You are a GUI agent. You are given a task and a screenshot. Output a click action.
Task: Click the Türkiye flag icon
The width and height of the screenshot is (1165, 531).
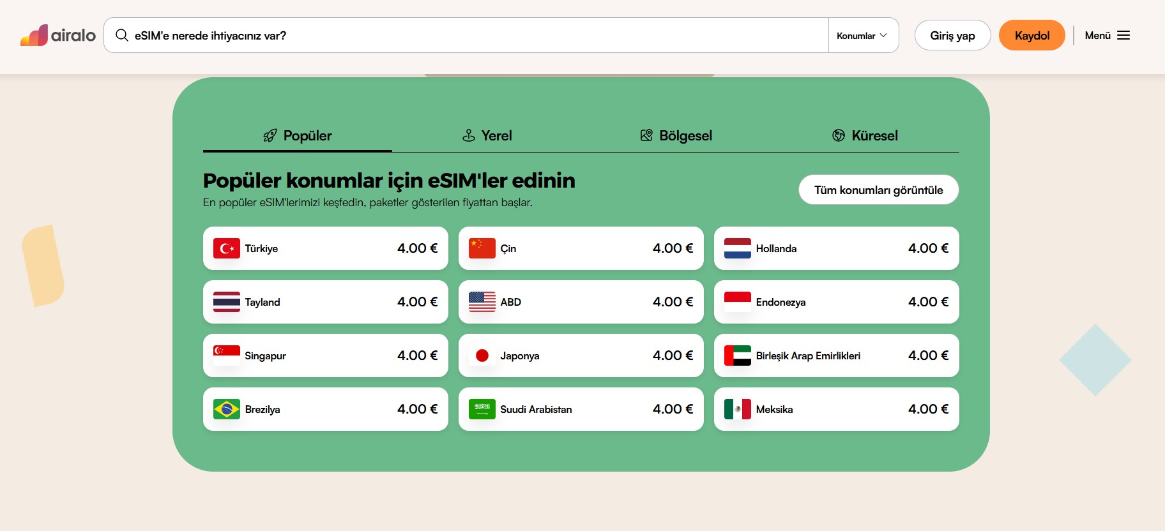point(226,248)
